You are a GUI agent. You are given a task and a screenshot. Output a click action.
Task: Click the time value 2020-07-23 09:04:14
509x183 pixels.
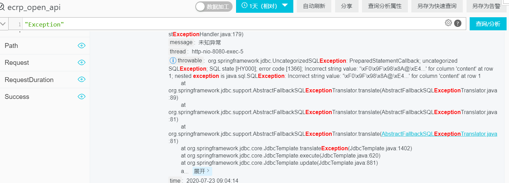(x=212, y=181)
